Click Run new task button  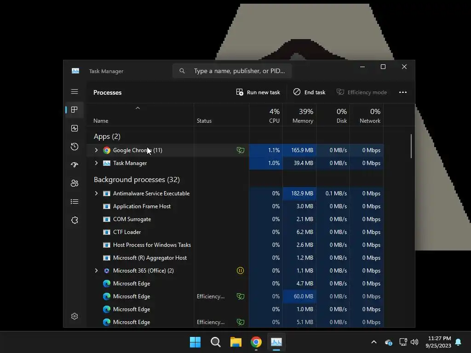point(258,92)
